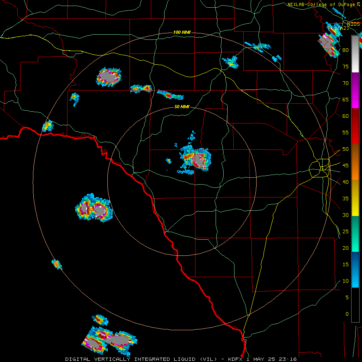Select legend value 20
Image resolution: width=362 pixels, height=362 pixels.
pyautogui.click(x=346, y=248)
